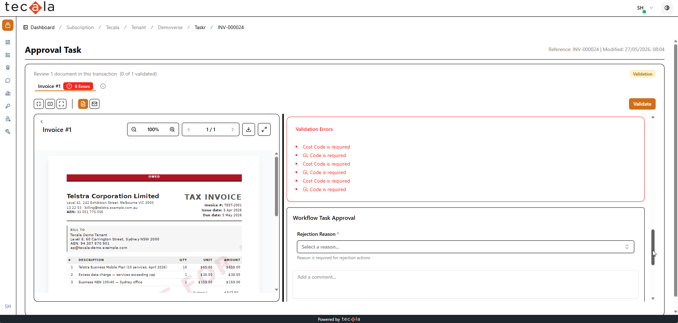Click the invoice preview scroll-up arrow

[x=276, y=154]
